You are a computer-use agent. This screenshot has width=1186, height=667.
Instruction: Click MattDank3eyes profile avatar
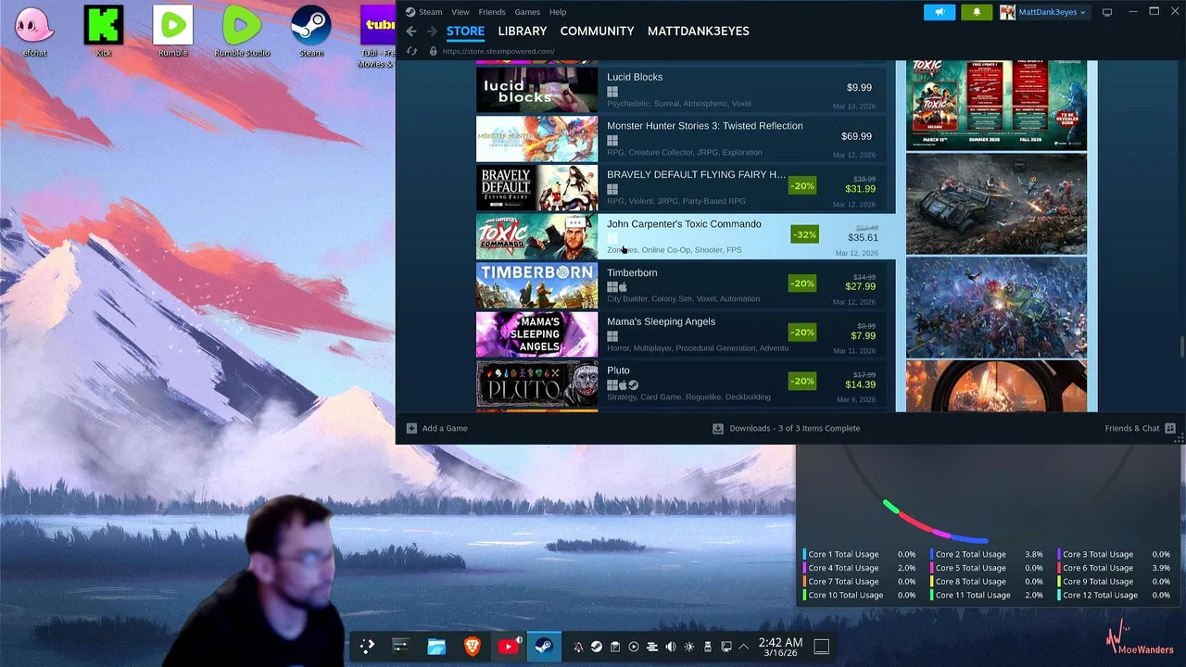tap(1007, 12)
